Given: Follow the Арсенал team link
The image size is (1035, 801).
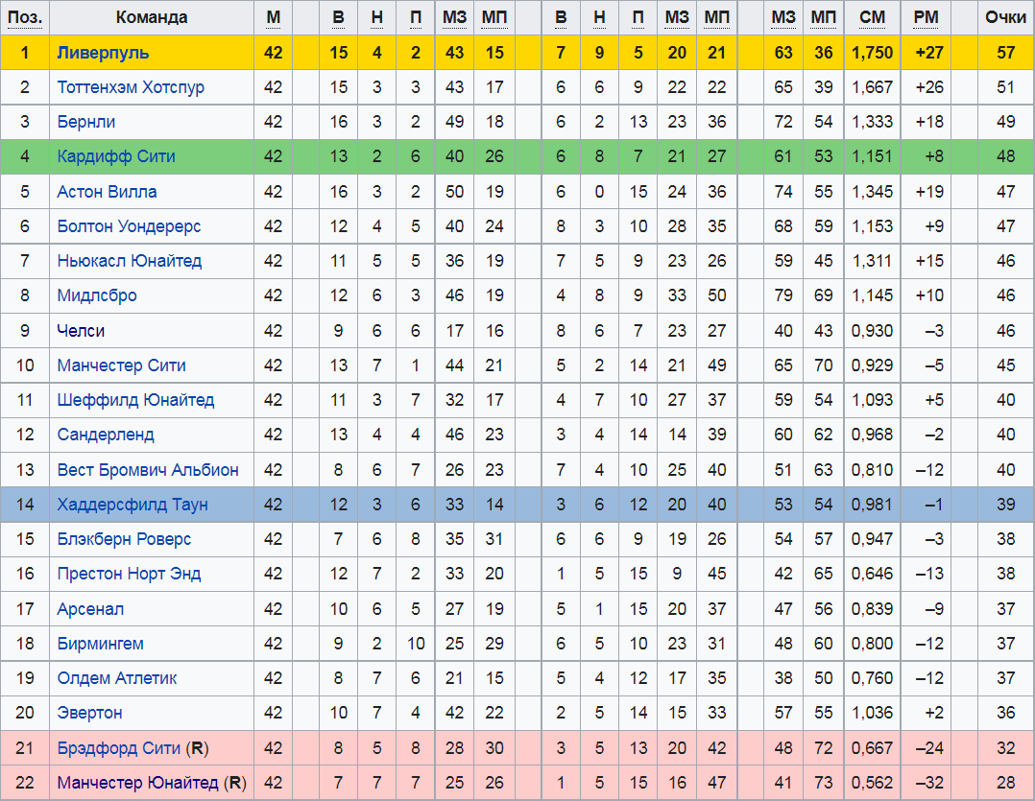Looking at the screenshot, I should click(x=90, y=608).
